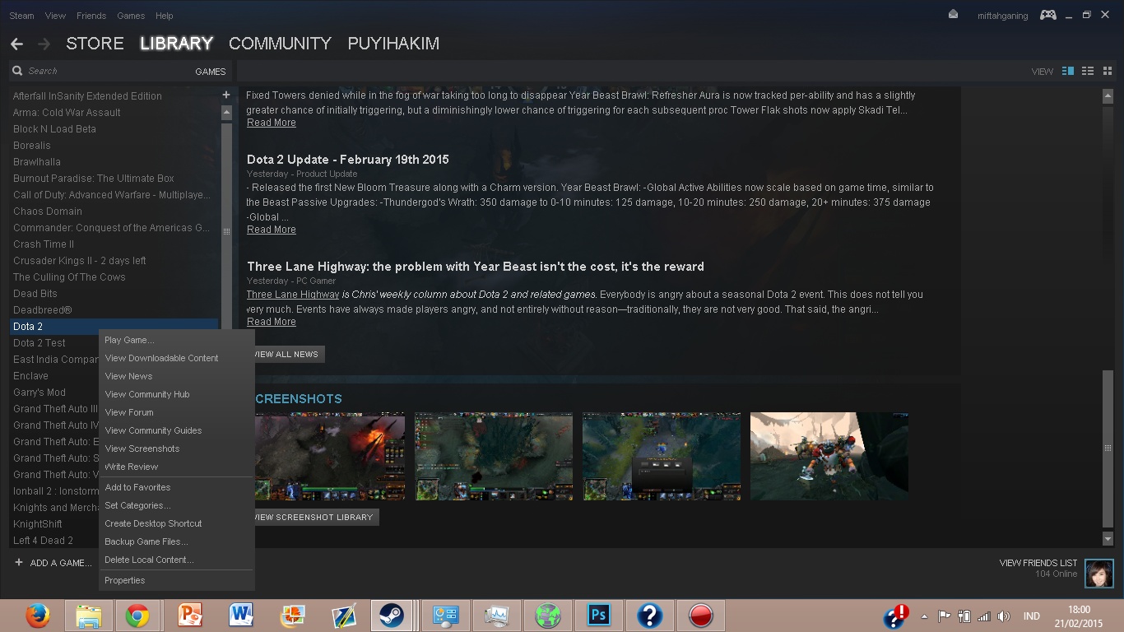Select View Community Hub menu entry

(x=176, y=394)
